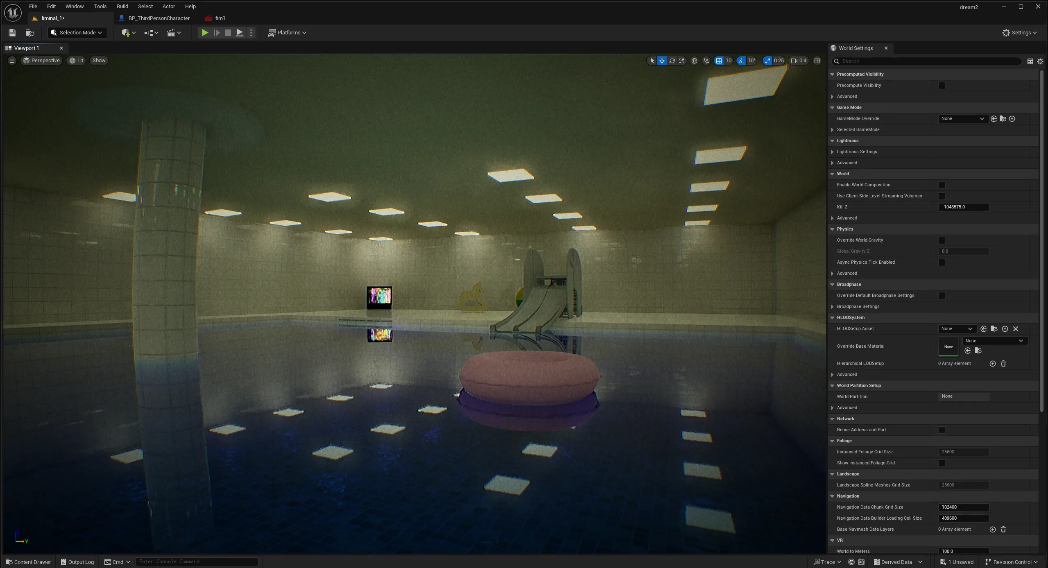Image resolution: width=1048 pixels, height=568 pixels.
Task: Open the Build menu
Action: pos(122,6)
